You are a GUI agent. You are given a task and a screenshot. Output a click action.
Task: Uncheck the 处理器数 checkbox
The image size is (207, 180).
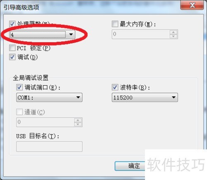tap(12, 24)
